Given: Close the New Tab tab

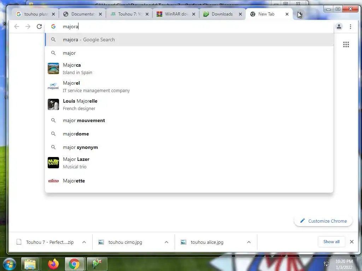Looking at the screenshot, I should pyautogui.click(x=287, y=14).
